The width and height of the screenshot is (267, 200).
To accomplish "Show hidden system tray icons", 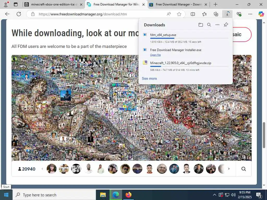I will click(215, 195).
